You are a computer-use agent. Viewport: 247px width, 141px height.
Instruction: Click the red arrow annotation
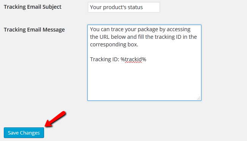[55, 119]
